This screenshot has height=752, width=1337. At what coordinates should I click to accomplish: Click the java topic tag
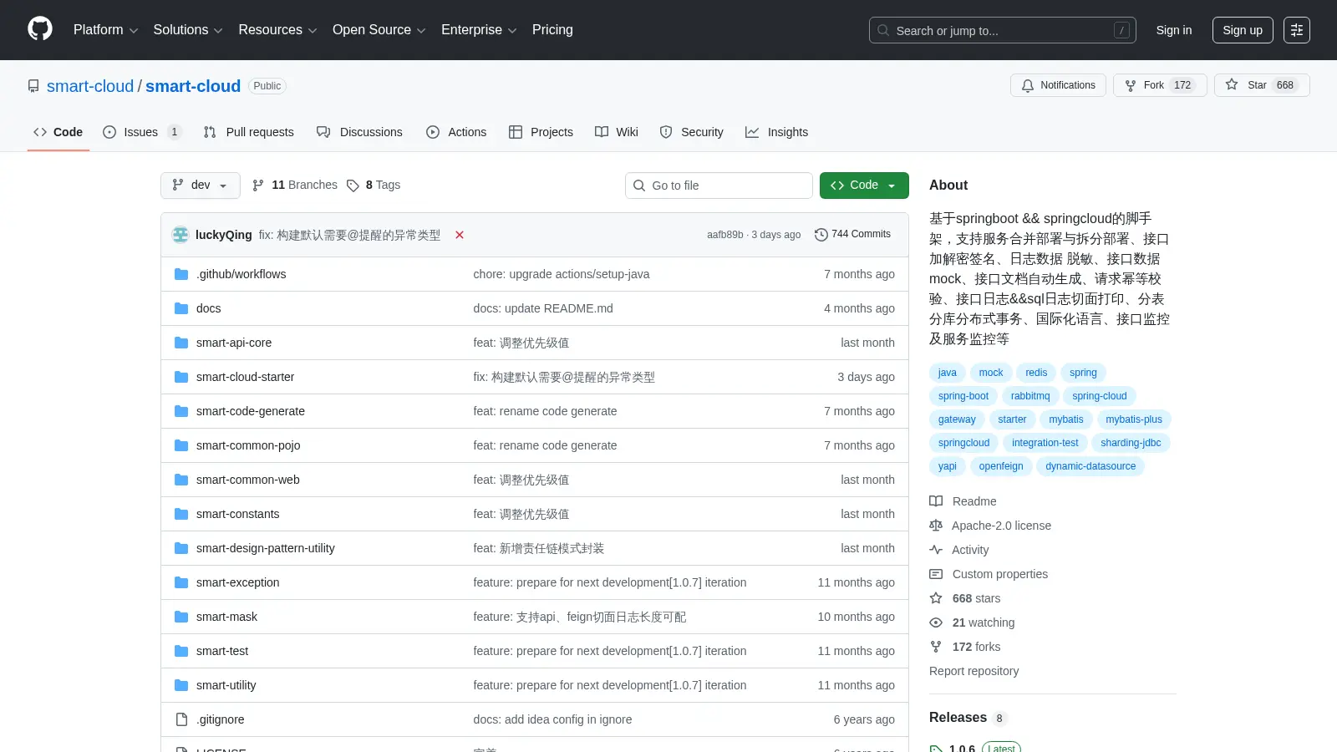pos(948,373)
